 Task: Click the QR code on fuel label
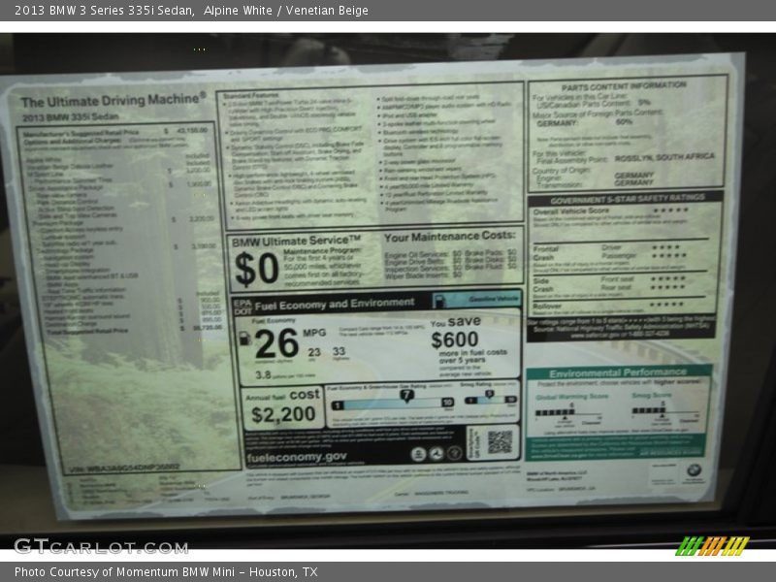[x=500, y=441]
